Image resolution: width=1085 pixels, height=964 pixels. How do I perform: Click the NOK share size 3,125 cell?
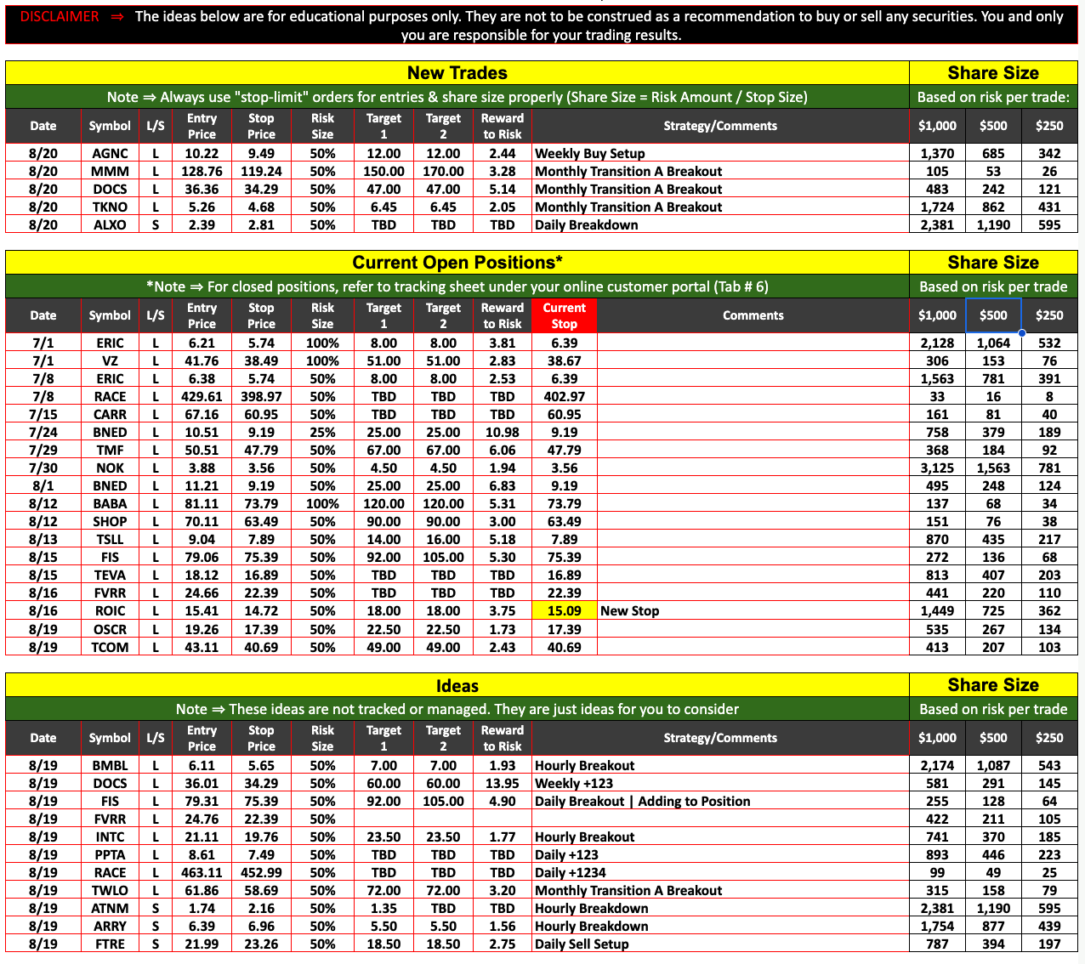click(937, 468)
